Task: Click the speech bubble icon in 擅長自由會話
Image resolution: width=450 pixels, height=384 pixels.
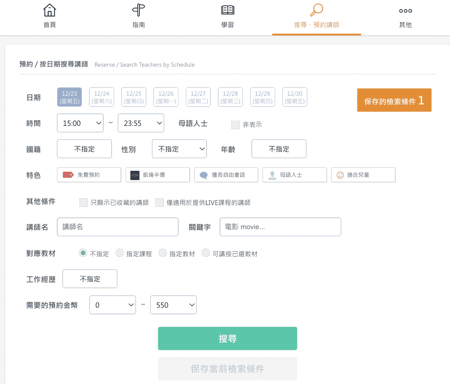Action: 204,175
